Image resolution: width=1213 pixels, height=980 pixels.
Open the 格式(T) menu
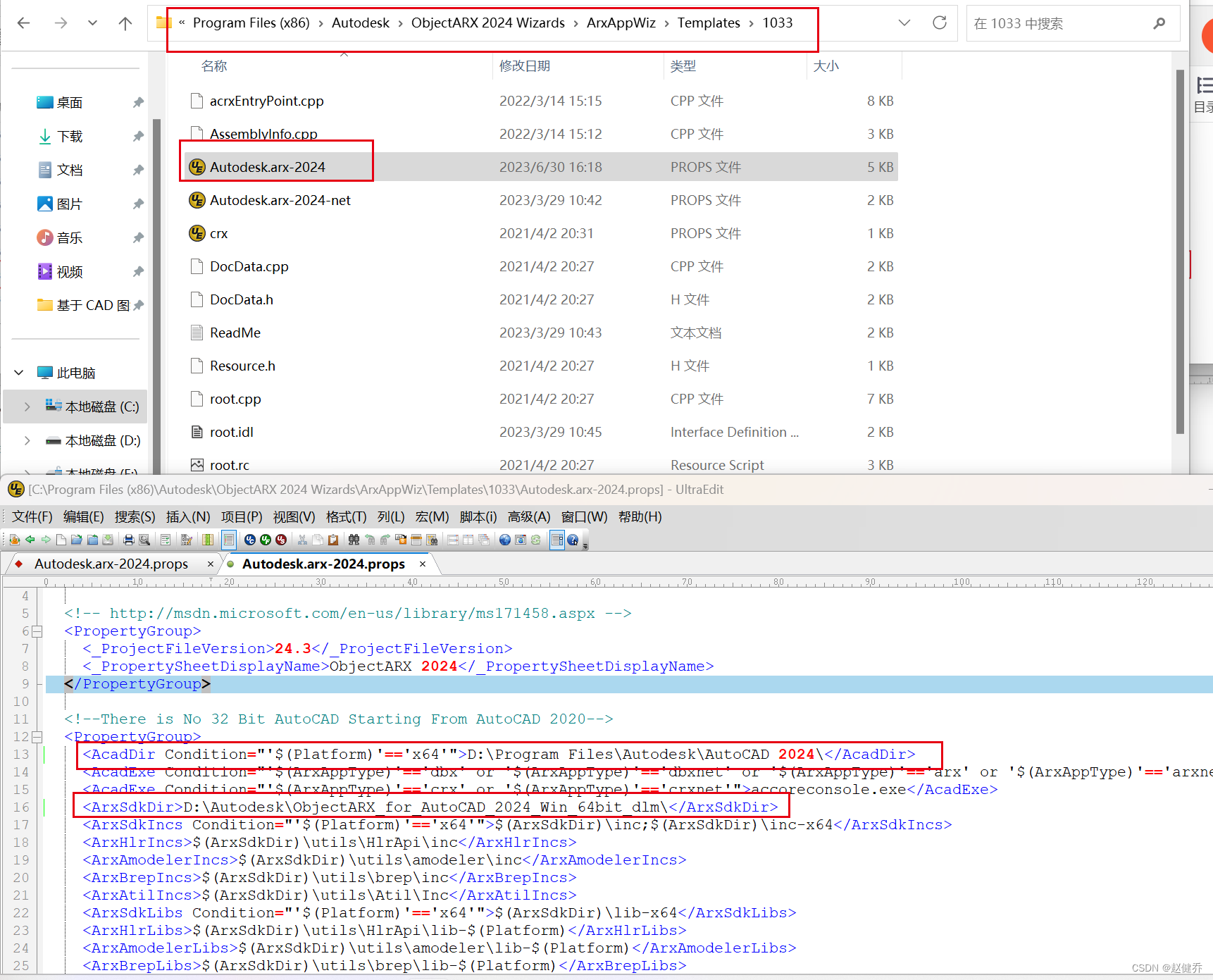tap(347, 516)
